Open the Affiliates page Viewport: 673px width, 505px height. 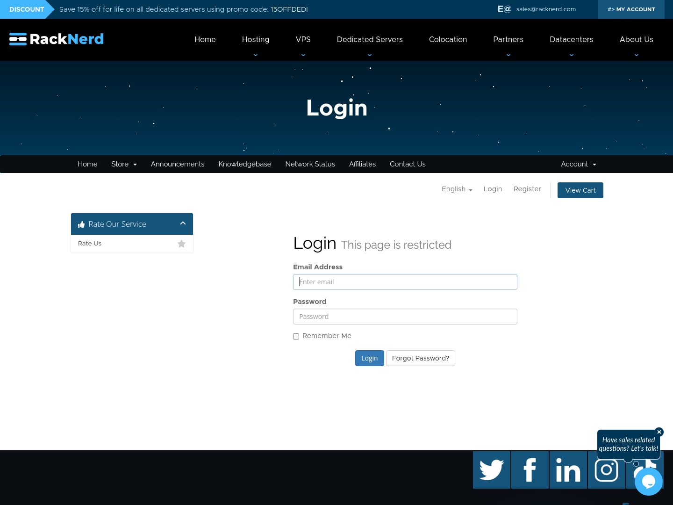362,164
